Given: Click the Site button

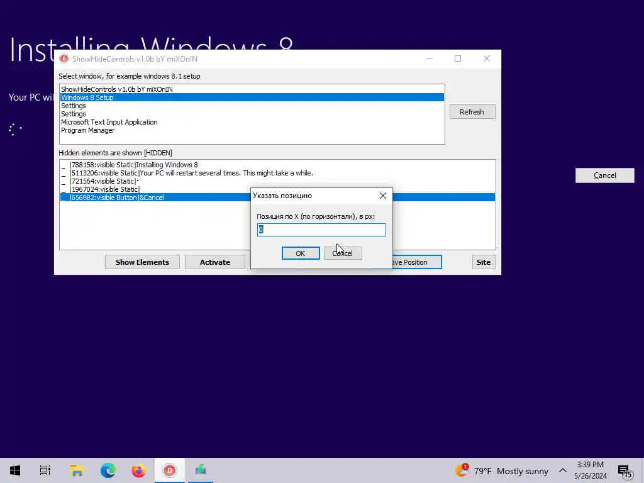Looking at the screenshot, I should tap(484, 262).
